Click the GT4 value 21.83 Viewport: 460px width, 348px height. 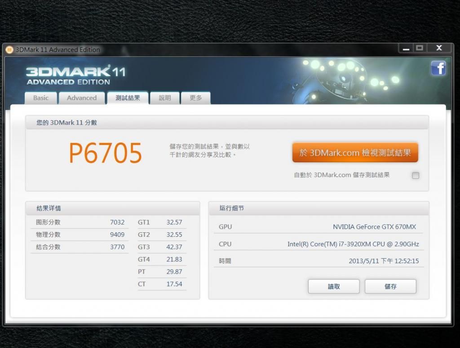click(x=174, y=259)
